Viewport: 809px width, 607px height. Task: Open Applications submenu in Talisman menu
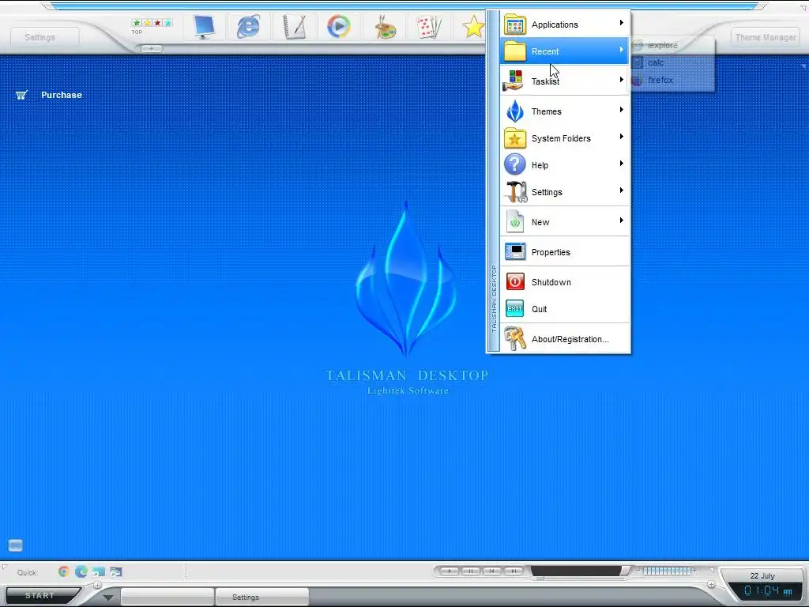click(565, 25)
